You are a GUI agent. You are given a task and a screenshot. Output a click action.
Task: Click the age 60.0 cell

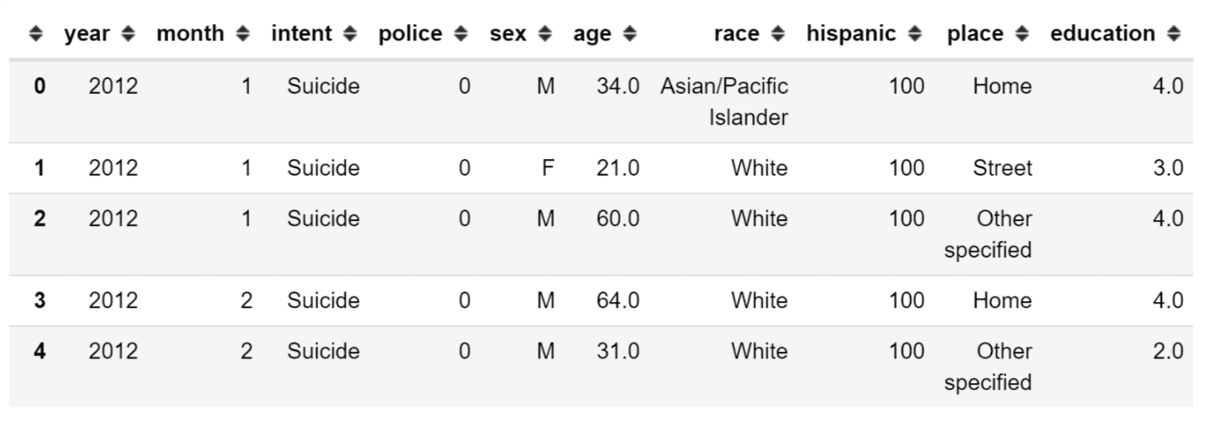pos(618,219)
